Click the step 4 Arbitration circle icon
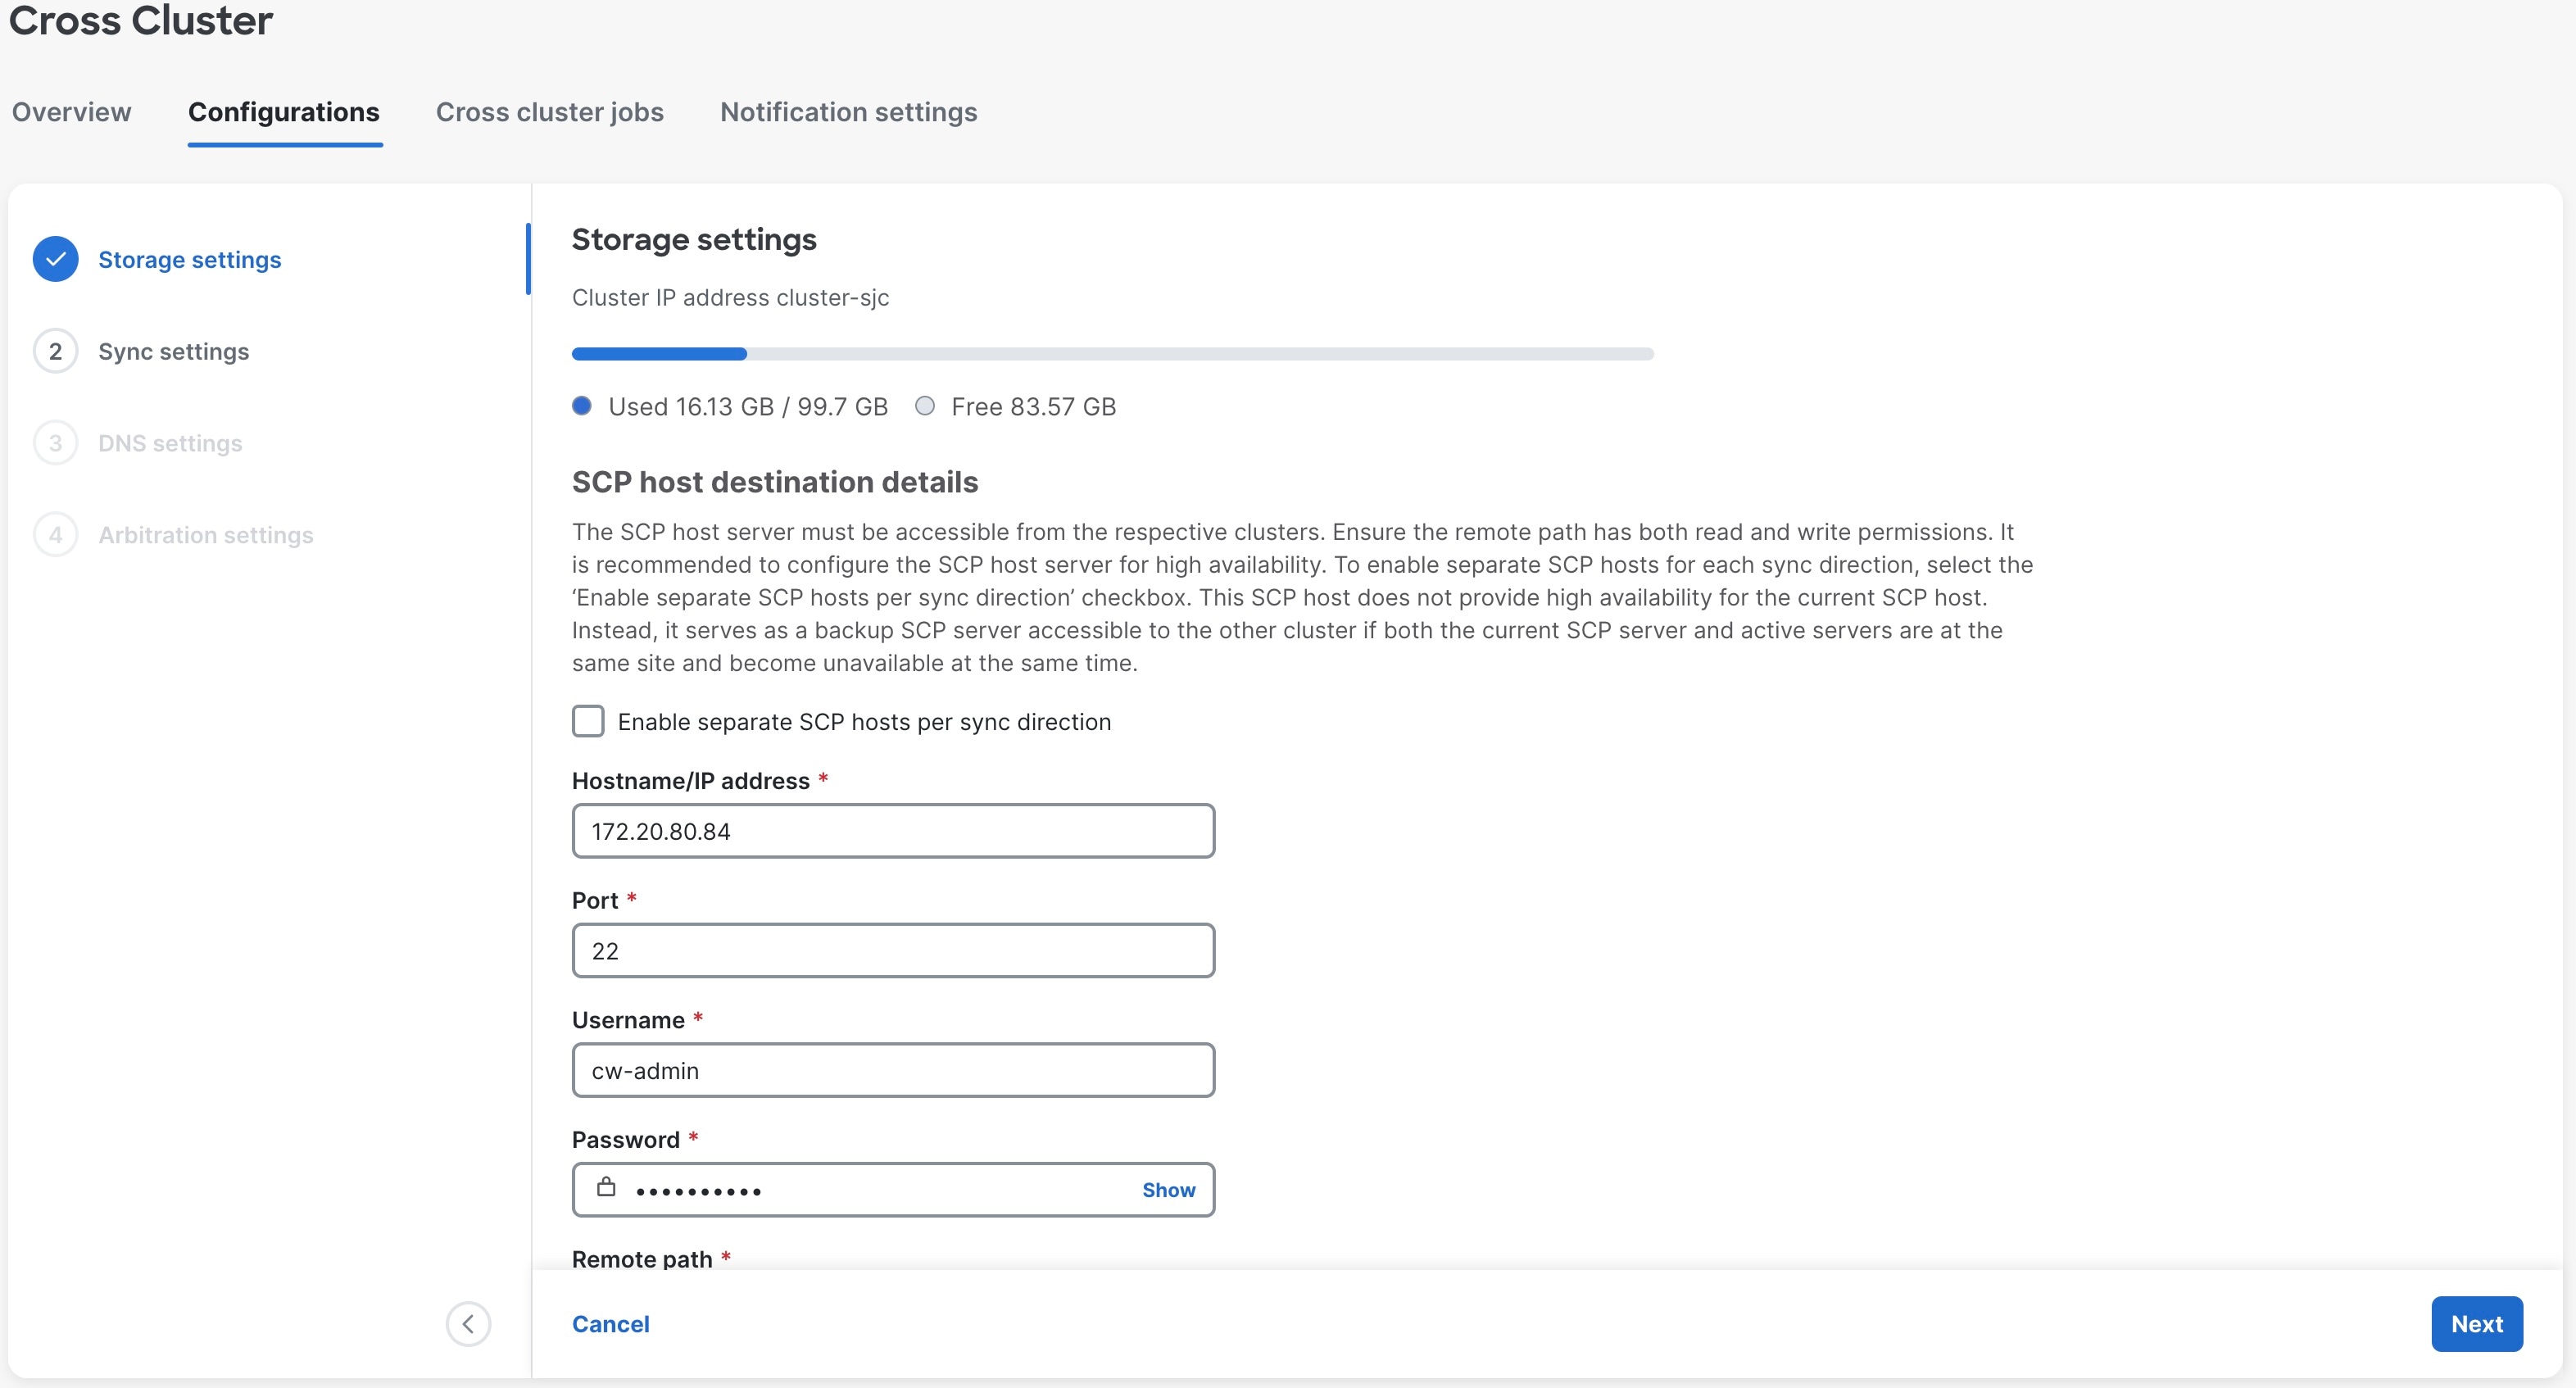Screen dimensions: 2576x1388 coord(55,535)
